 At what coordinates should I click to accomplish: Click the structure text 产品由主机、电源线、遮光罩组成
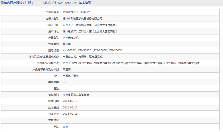[x=83, y=57]
